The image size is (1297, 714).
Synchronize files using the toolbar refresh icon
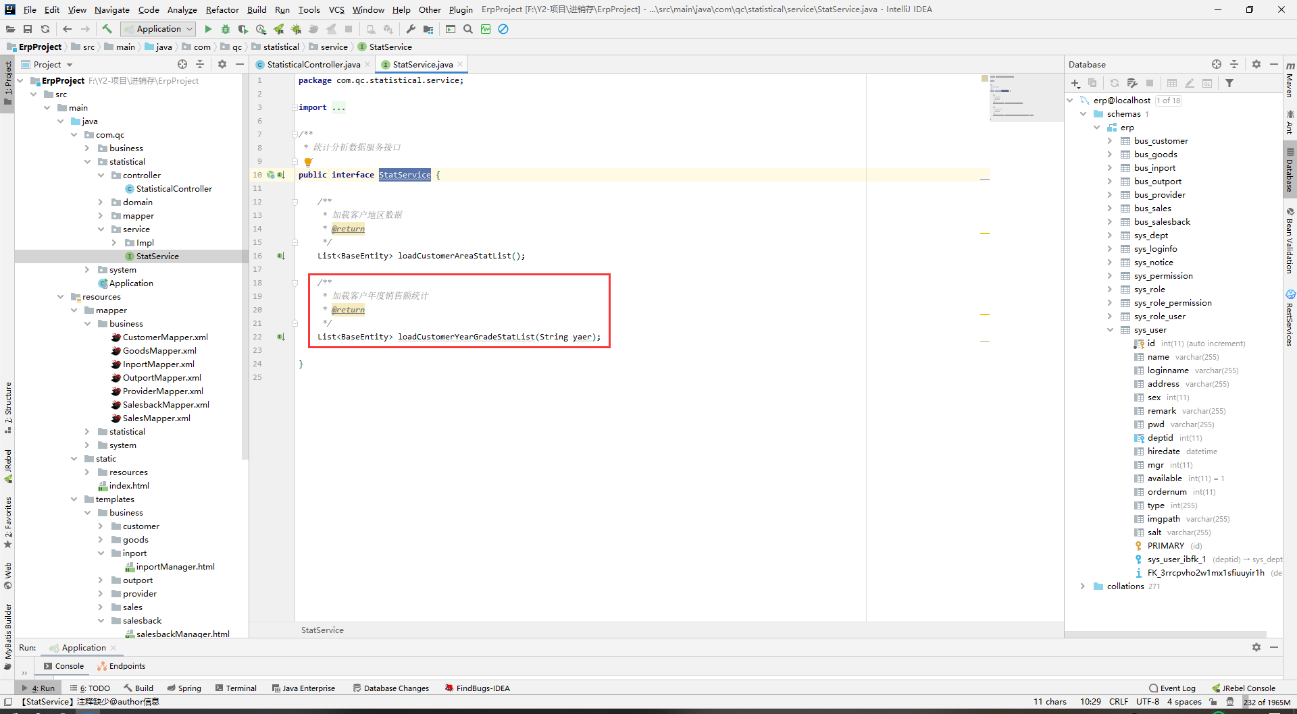pos(45,29)
